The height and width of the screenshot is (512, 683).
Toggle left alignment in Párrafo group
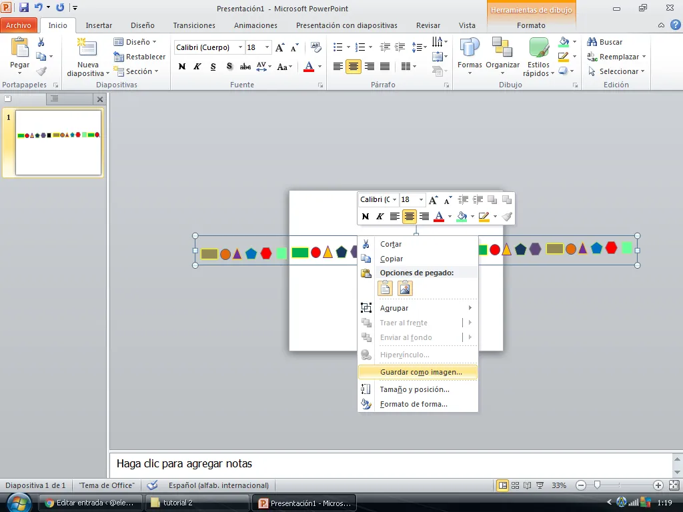coord(338,67)
